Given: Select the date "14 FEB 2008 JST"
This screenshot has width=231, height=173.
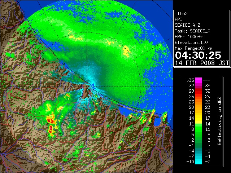Looking at the screenshot, I should 202,63.
